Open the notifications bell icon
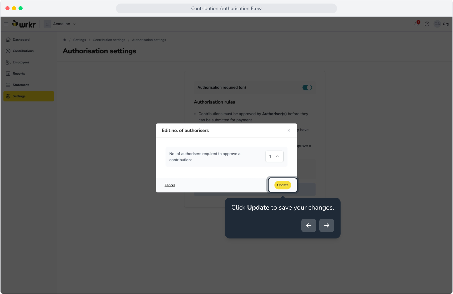Screen dimensions: 453x294 417,24
